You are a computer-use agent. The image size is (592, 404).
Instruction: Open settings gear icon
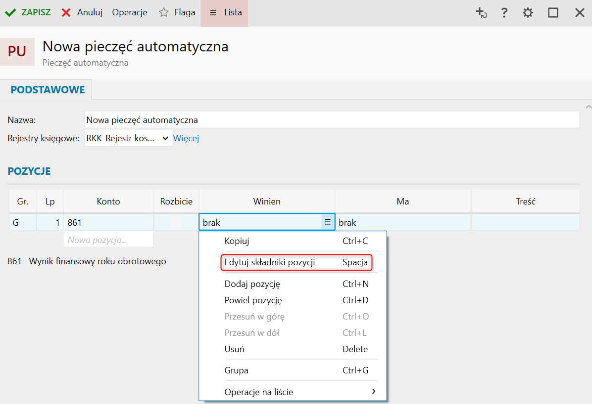[528, 12]
